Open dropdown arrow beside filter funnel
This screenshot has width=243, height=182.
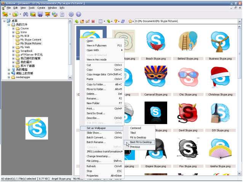(119, 22)
